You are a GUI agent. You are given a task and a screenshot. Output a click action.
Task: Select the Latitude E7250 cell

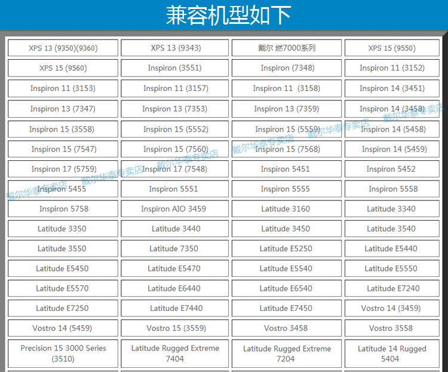63,308
